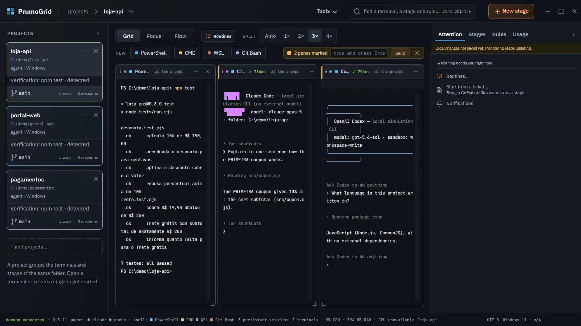Screen dimensions: 581x326
Task: Open Routines in the Attention panel
Action: pyautogui.click(x=457, y=76)
